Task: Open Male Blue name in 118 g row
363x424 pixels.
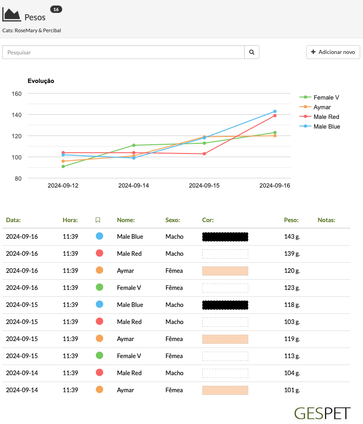Action: [130, 305]
